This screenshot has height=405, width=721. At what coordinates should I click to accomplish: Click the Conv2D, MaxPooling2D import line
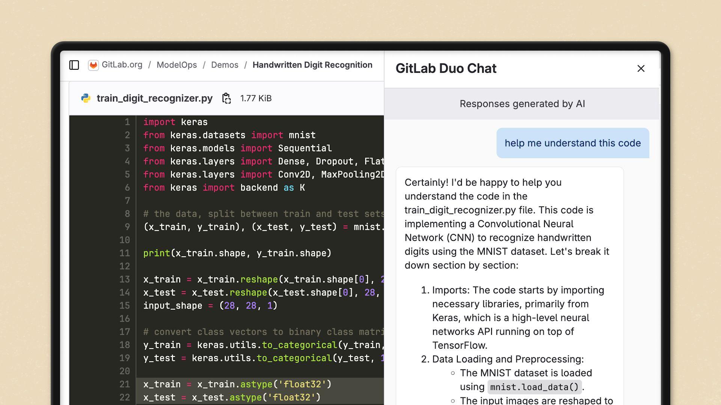[x=263, y=175]
